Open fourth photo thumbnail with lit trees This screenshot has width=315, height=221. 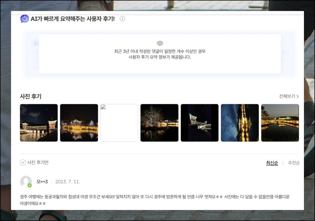(159, 123)
